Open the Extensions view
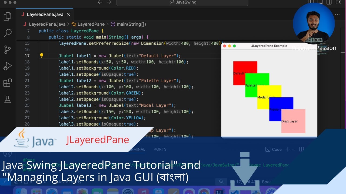This screenshot has width=346, height=194. click(8, 83)
